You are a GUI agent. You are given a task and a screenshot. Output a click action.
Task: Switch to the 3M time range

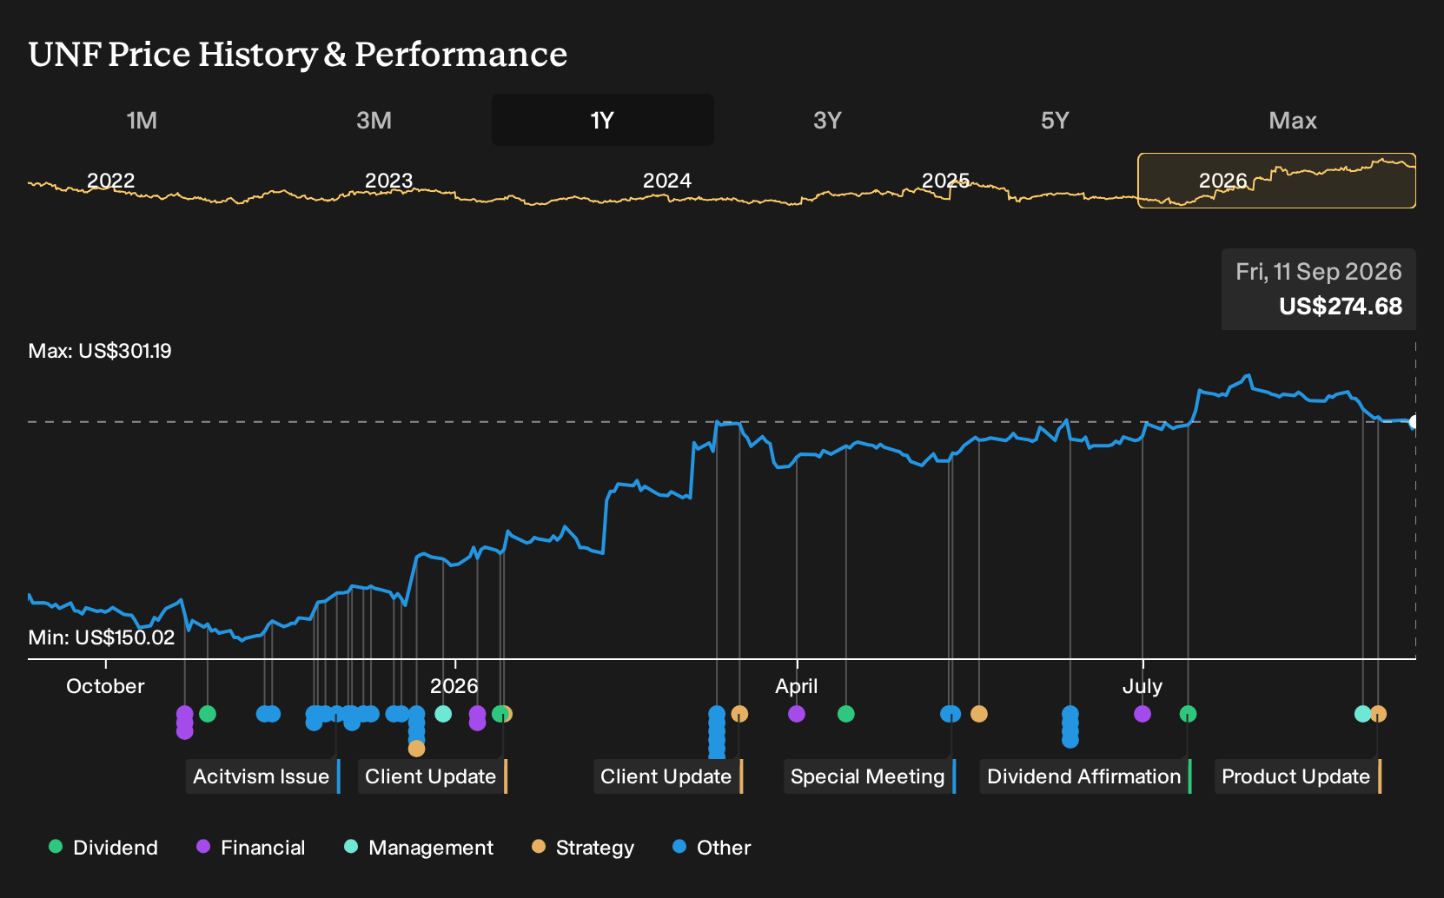(374, 120)
